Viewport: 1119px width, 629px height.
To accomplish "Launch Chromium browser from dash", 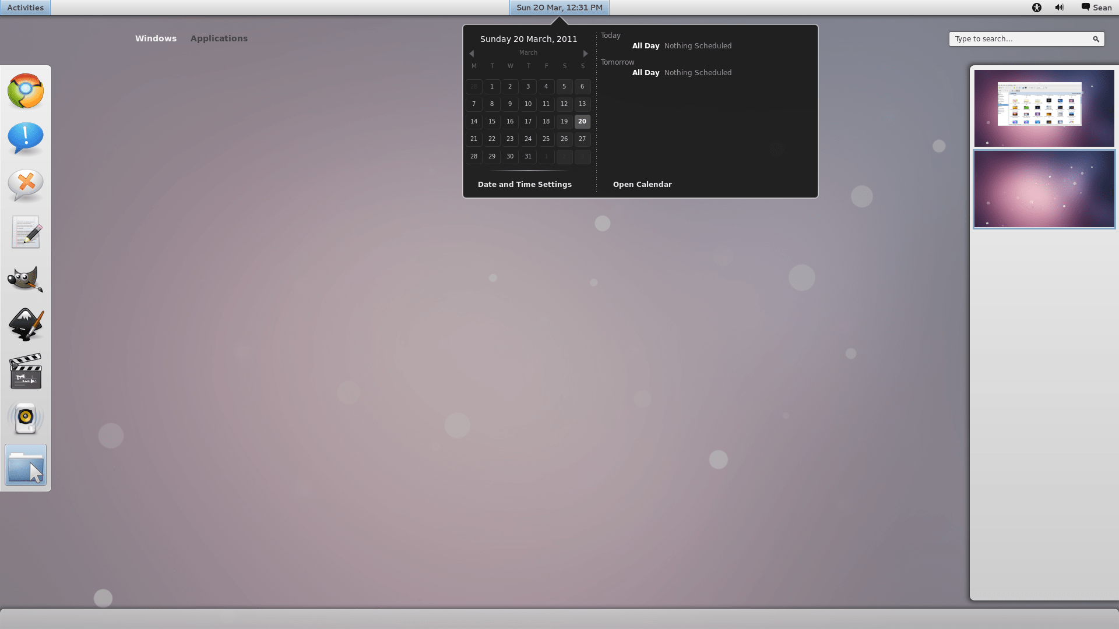I will tap(26, 91).
